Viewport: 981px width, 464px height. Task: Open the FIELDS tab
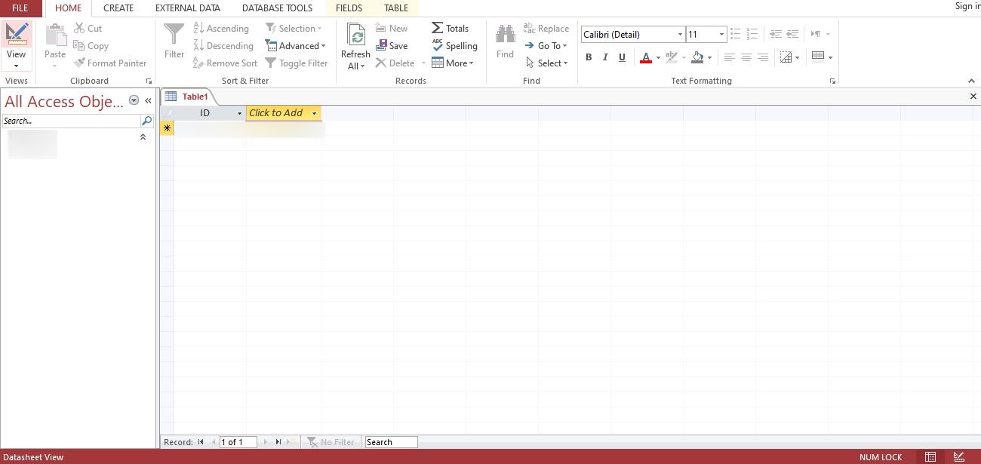[349, 8]
